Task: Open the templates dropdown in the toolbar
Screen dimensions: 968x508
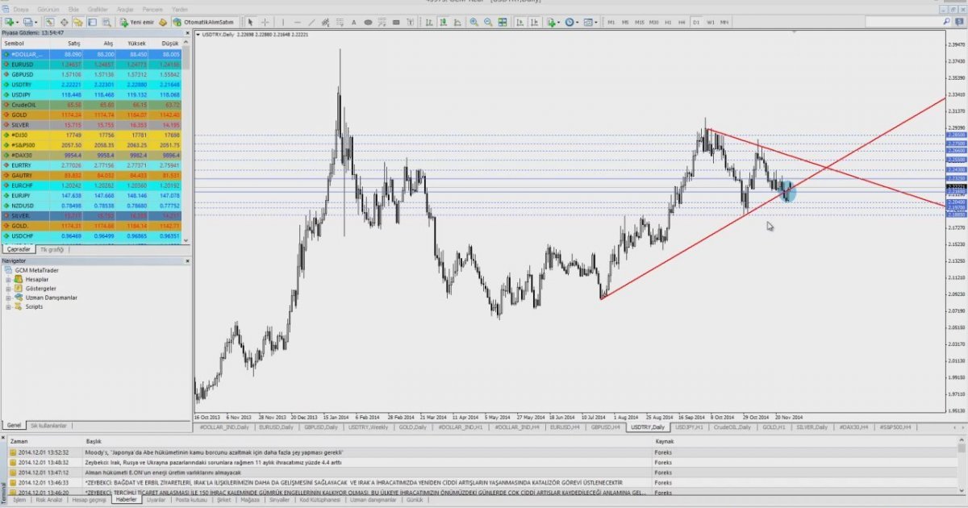Action: (591, 23)
